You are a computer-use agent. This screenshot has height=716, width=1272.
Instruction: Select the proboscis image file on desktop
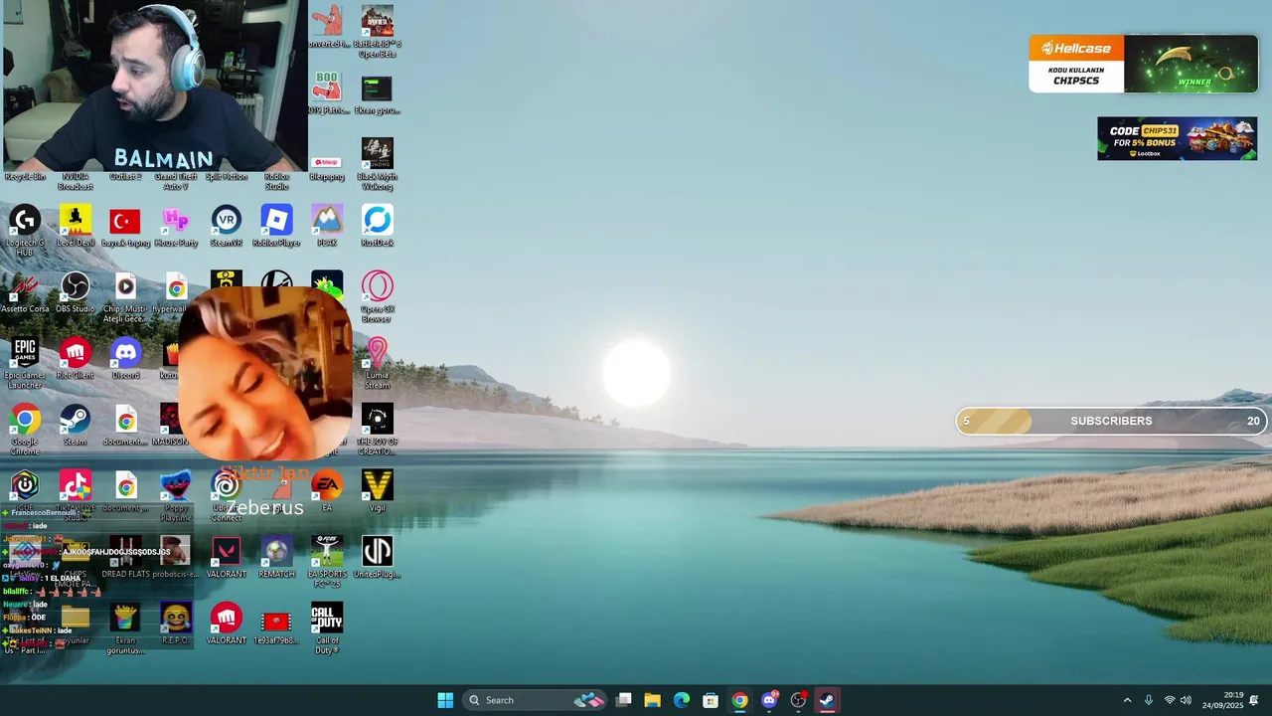coord(176,557)
